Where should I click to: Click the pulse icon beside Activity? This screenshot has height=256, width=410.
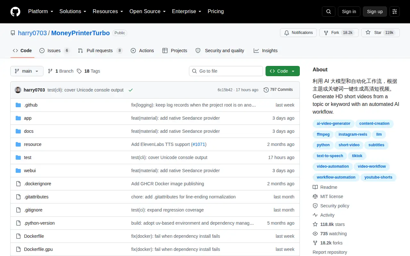(315, 215)
